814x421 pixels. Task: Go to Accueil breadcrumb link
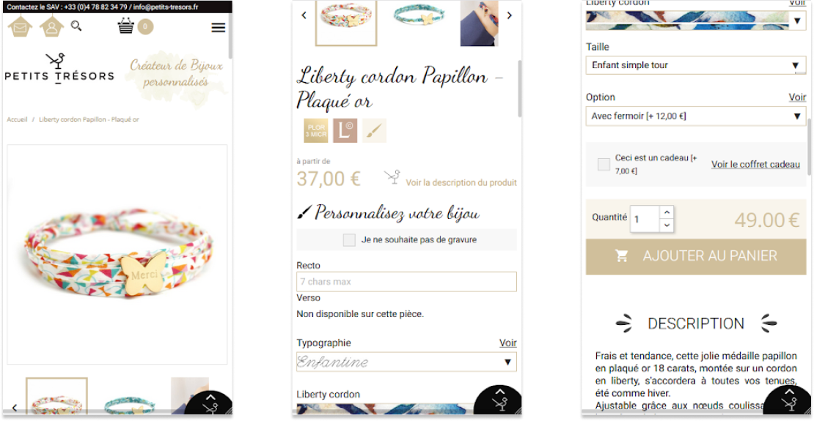pyautogui.click(x=17, y=119)
